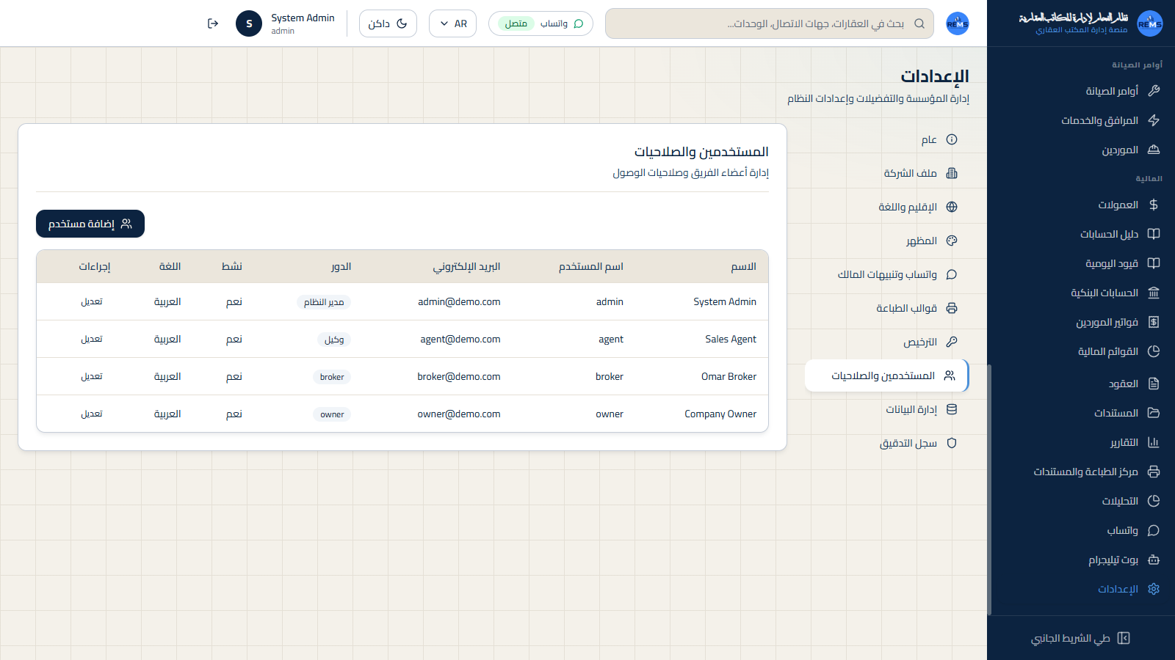The height and width of the screenshot is (660, 1175).
Task: Open Company profile settings tab
Action: 887,173
